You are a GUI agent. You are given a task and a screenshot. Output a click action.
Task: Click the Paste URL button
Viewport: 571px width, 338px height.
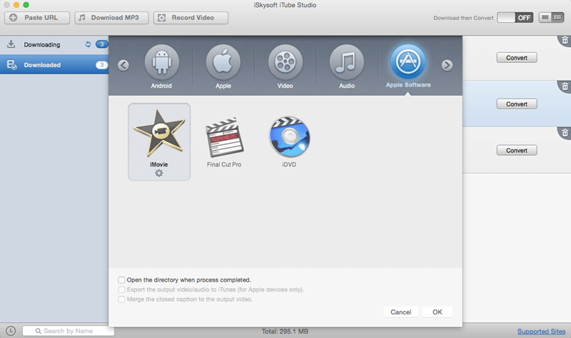click(x=37, y=17)
